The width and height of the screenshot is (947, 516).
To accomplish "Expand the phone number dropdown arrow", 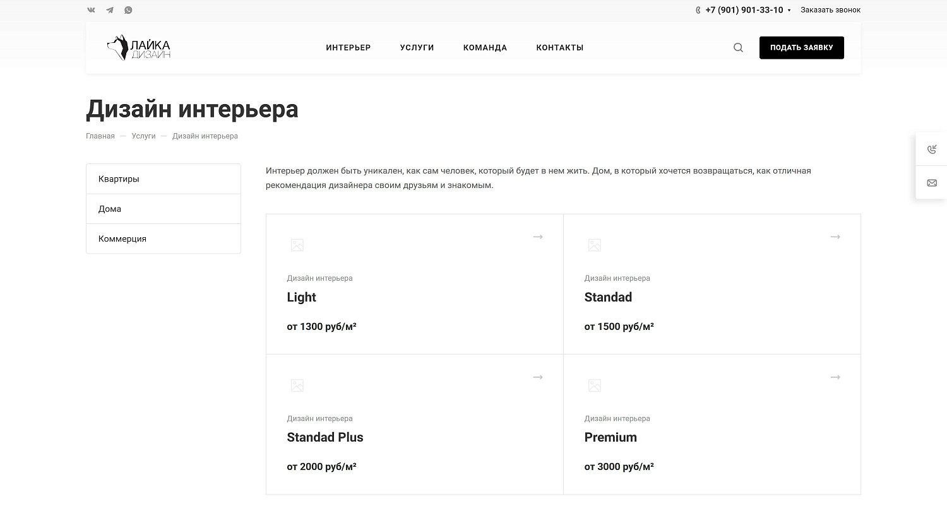I will tap(790, 10).
